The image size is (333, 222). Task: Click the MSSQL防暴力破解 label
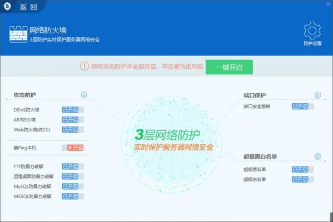(x=32, y=196)
